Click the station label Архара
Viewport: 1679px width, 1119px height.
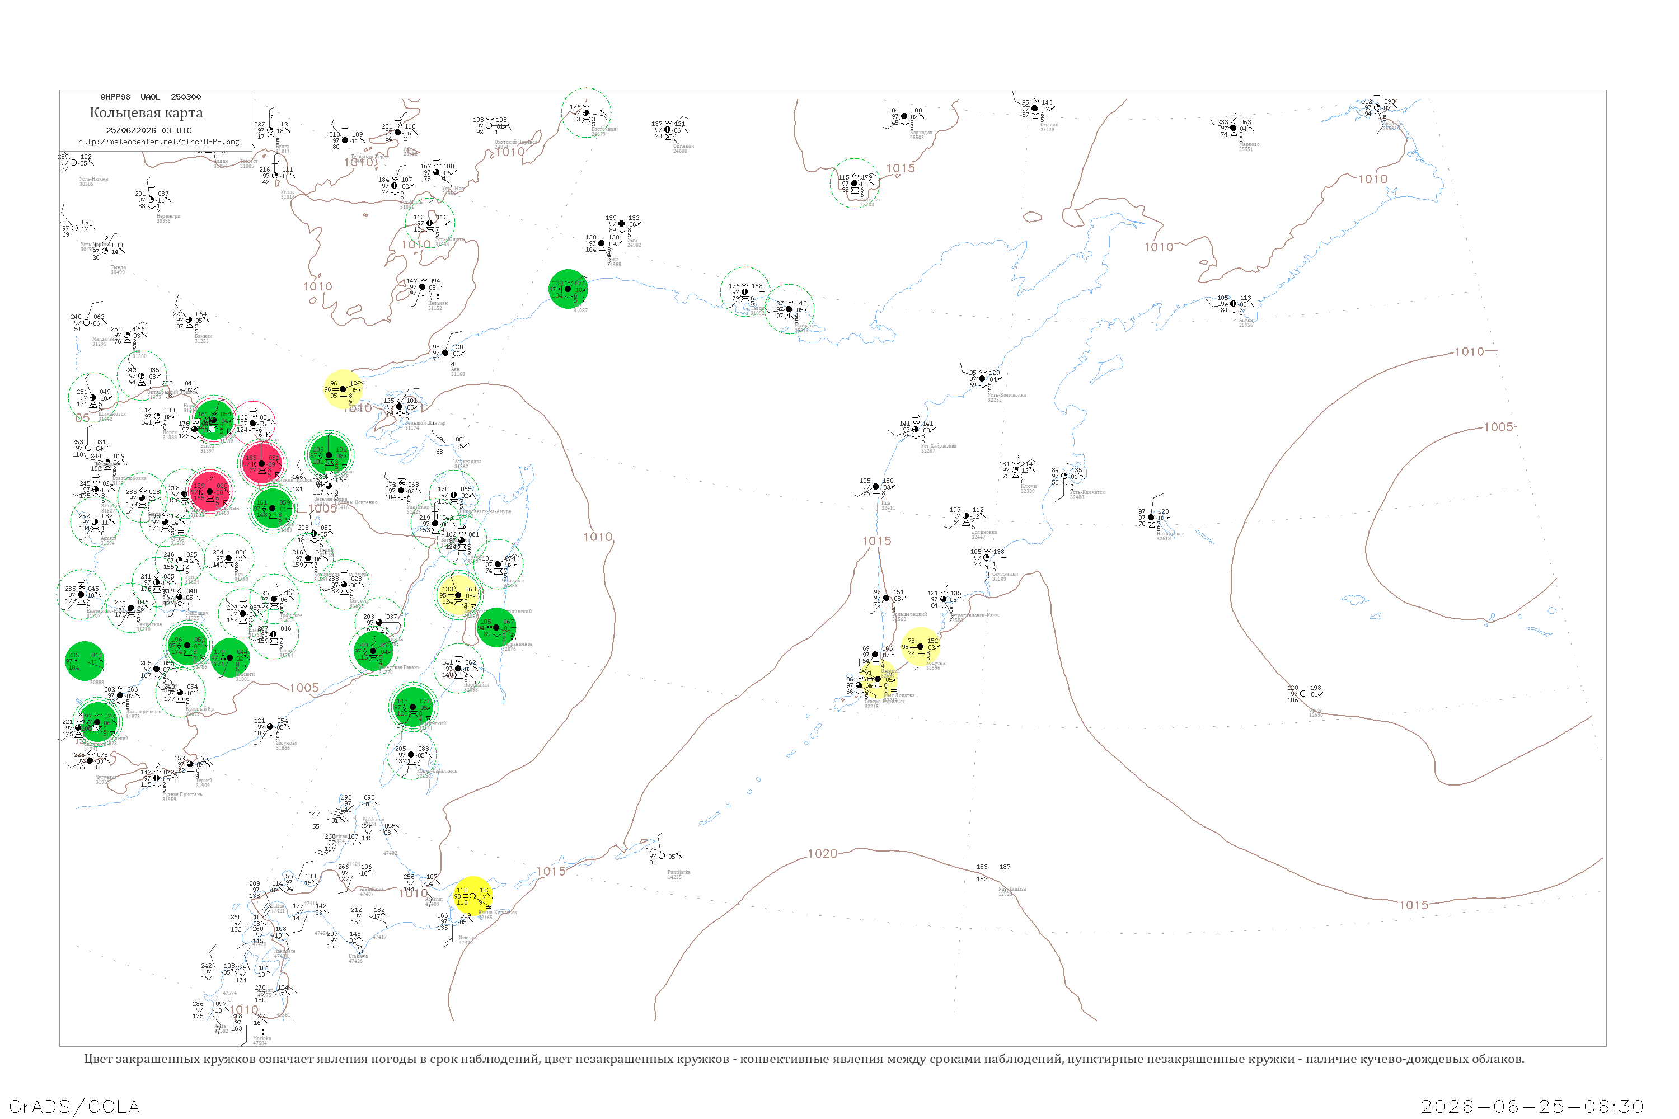(109, 539)
